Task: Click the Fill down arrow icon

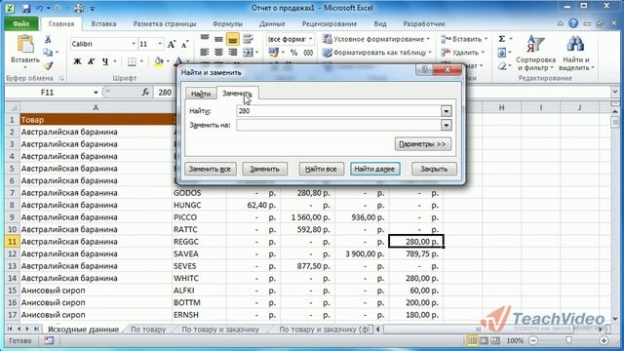Action: click(x=502, y=52)
